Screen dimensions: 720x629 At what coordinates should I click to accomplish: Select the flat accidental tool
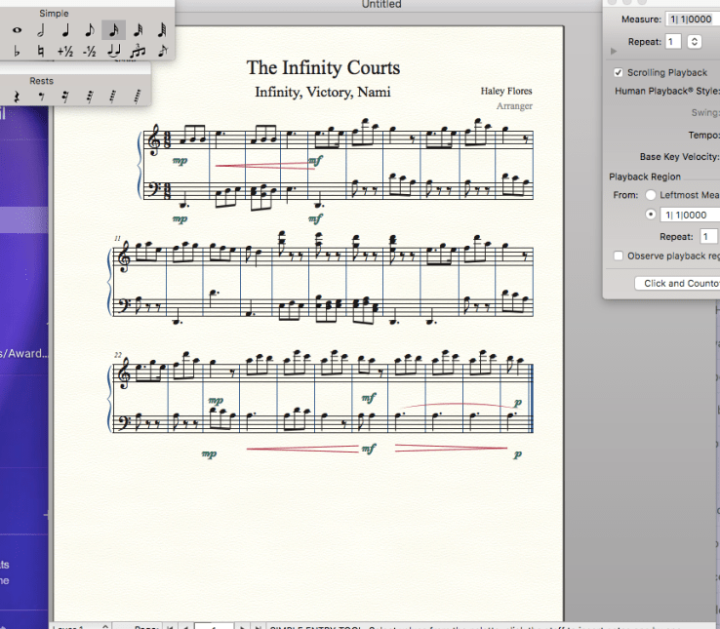[x=17, y=51]
